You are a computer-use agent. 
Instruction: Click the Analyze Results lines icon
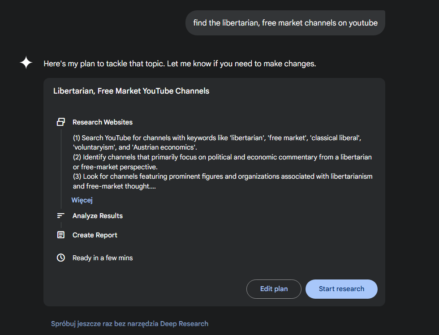[61, 216]
